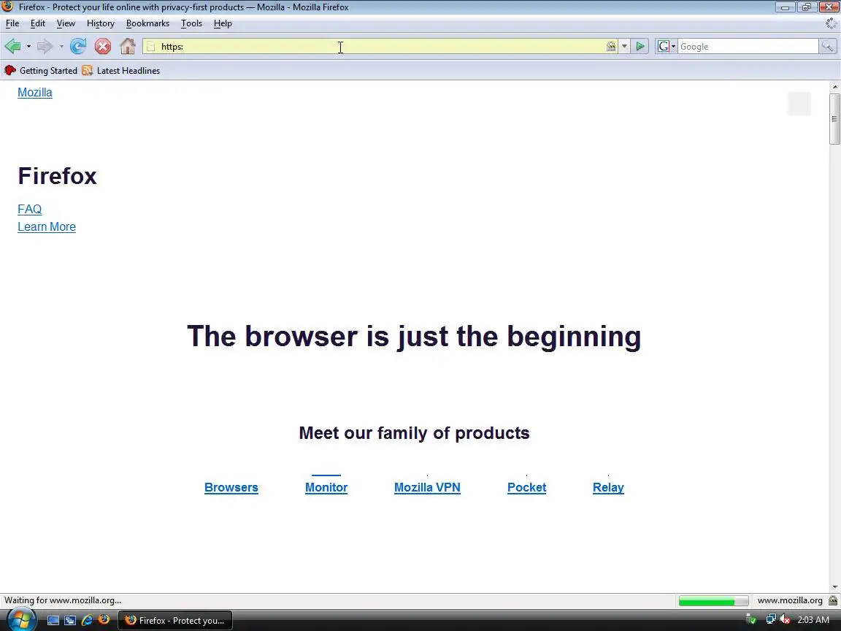Click the green page-loading progress bar
This screenshot has height=631, width=841.
coord(713,601)
